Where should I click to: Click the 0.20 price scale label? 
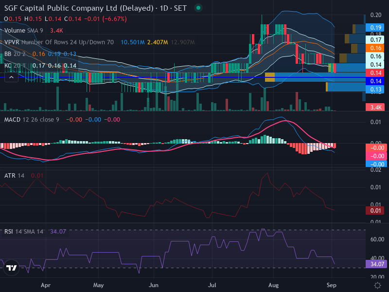pyautogui.click(x=375, y=15)
